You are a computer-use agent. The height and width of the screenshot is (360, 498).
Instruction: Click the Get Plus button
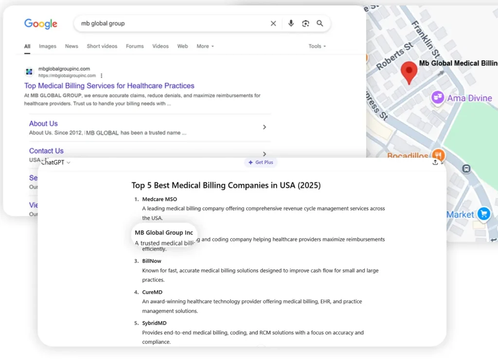[261, 162]
